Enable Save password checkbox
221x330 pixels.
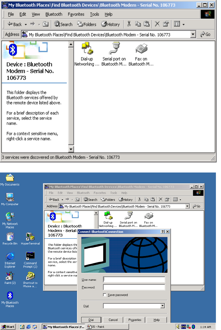(104, 295)
